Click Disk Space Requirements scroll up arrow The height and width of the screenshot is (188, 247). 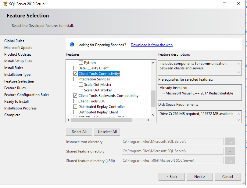coord(238,114)
